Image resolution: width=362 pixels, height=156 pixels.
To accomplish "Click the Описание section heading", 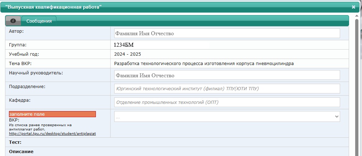I will [x=21, y=152].
